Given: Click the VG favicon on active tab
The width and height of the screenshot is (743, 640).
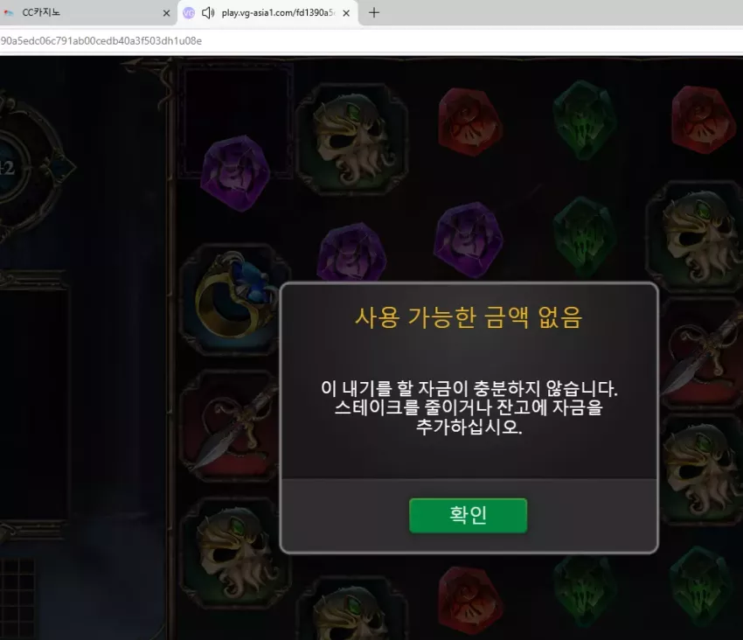Looking at the screenshot, I should pyautogui.click(x=189, y=13).
